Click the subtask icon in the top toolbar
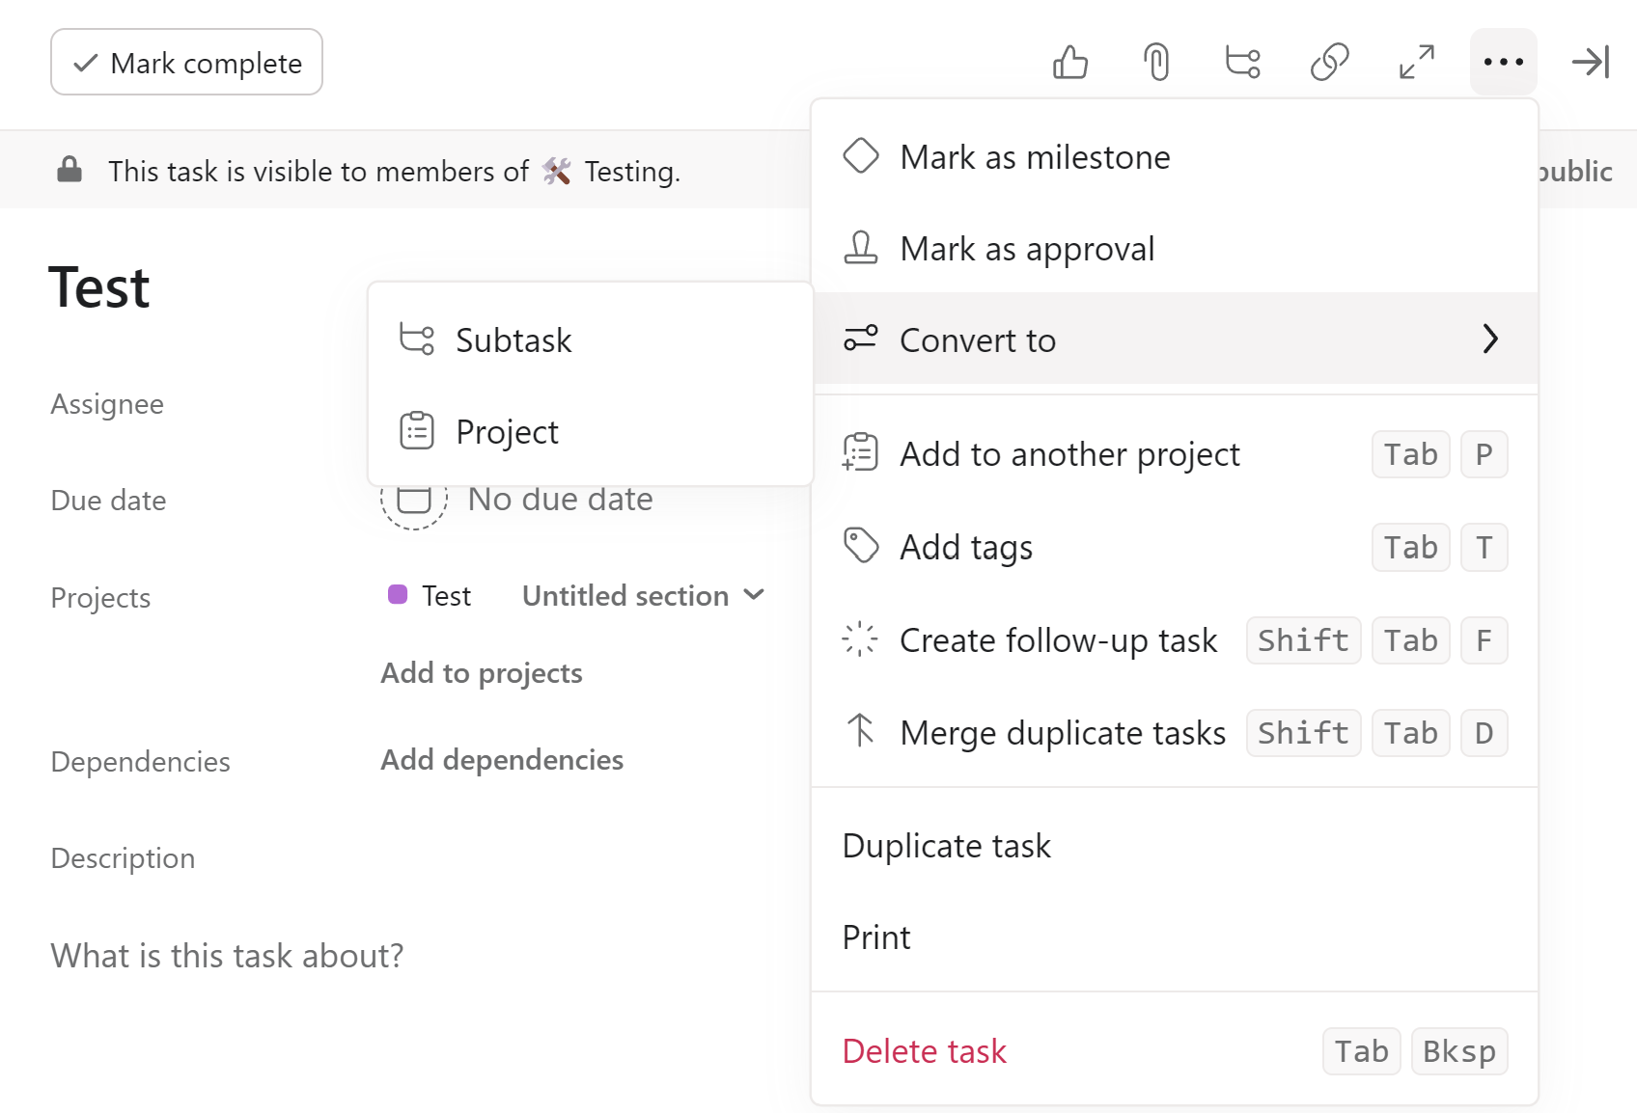Screen dimensions: 1637x1113 (1242, 63)
